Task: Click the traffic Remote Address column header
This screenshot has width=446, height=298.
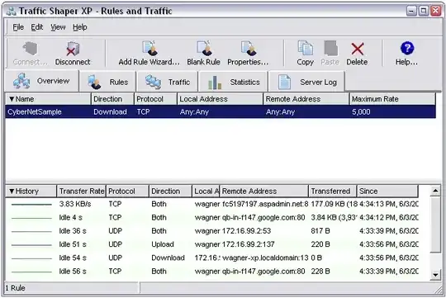Action: 264,191
